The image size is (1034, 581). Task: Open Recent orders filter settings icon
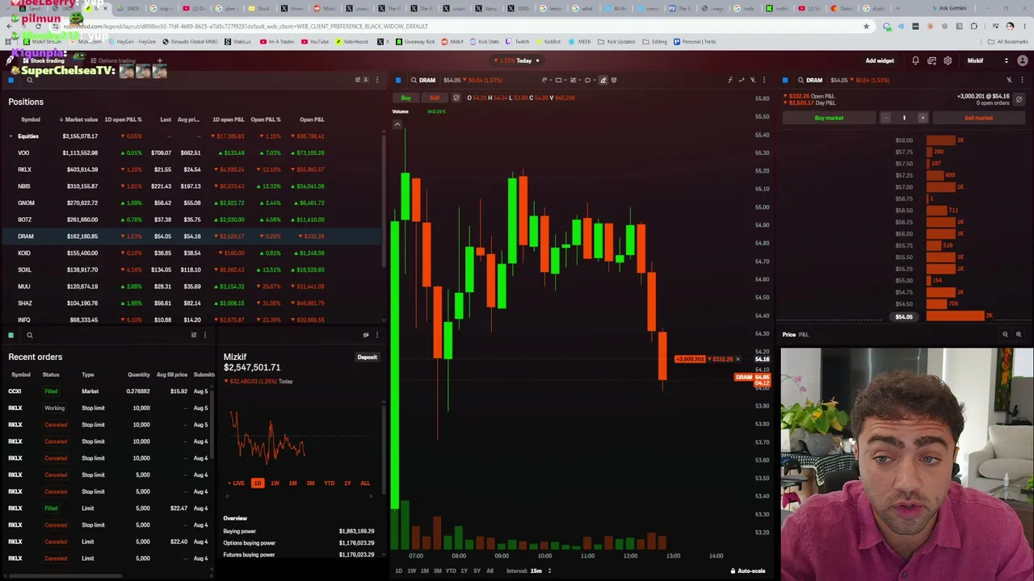(193, 335)
